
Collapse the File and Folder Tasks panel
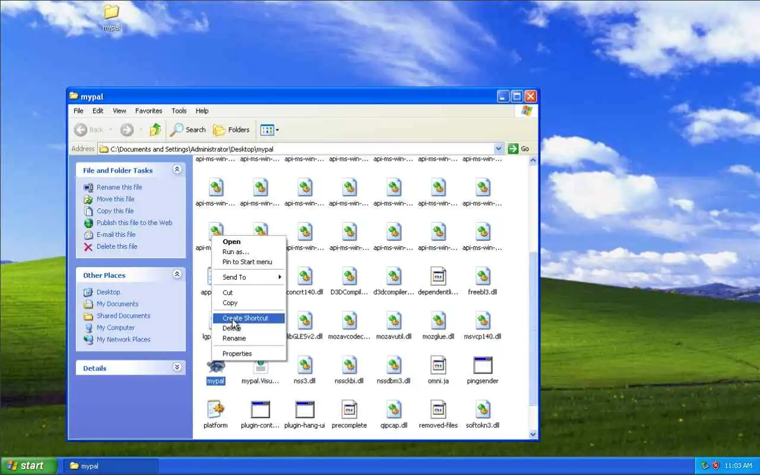point(177,170)
